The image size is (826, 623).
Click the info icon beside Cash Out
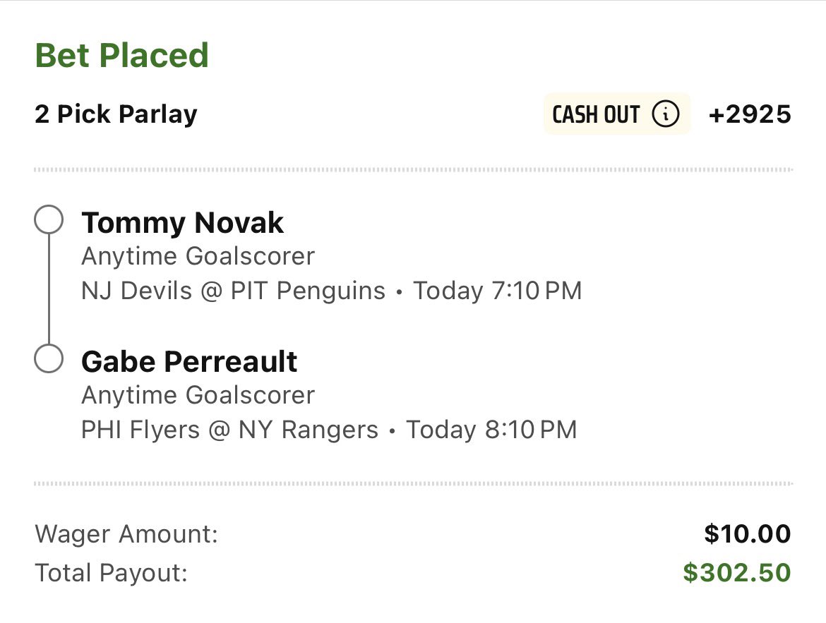pyautogui.click(x=665, y=114)
